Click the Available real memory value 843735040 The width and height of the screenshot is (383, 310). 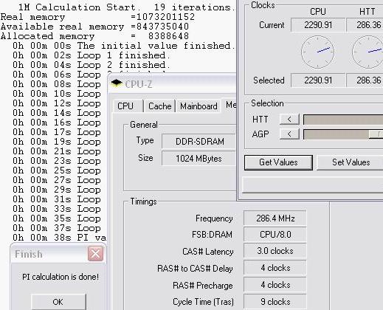(162, 27)
